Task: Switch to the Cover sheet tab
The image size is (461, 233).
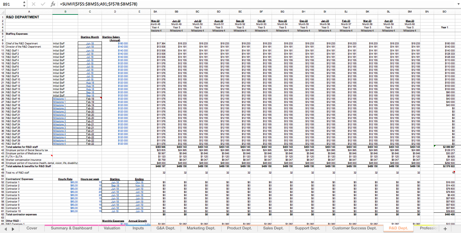Action: point(32,228)
